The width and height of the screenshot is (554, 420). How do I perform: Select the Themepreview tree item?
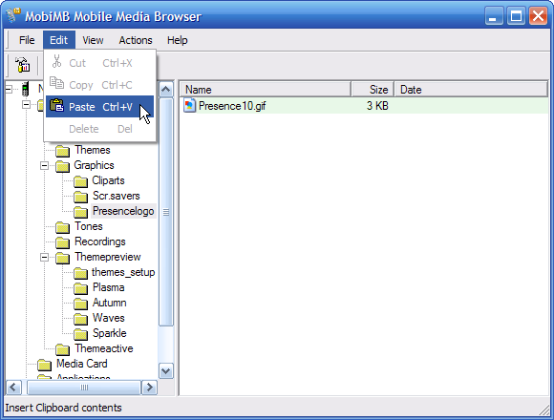point(107,257)
